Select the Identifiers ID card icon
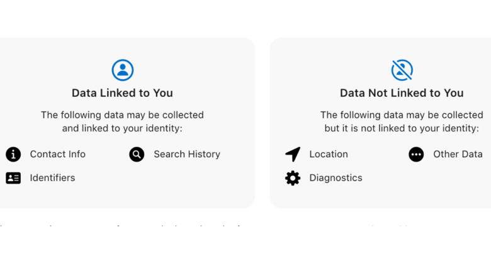 tap(13, 178)
